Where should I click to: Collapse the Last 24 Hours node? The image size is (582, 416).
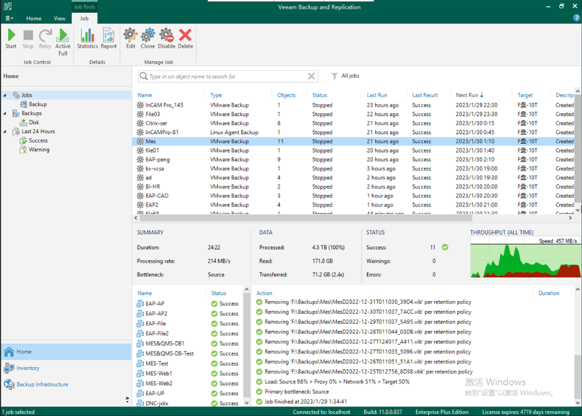(x=6, y=132)
